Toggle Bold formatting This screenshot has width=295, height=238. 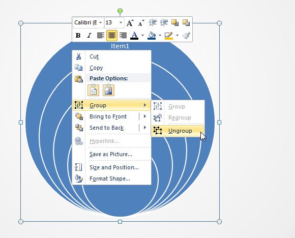(78, 36)
